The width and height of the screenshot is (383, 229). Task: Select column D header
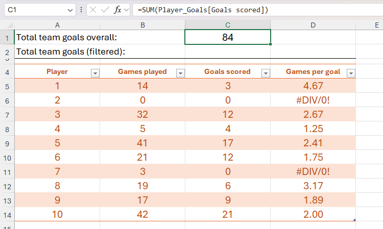tap(313, 24)
